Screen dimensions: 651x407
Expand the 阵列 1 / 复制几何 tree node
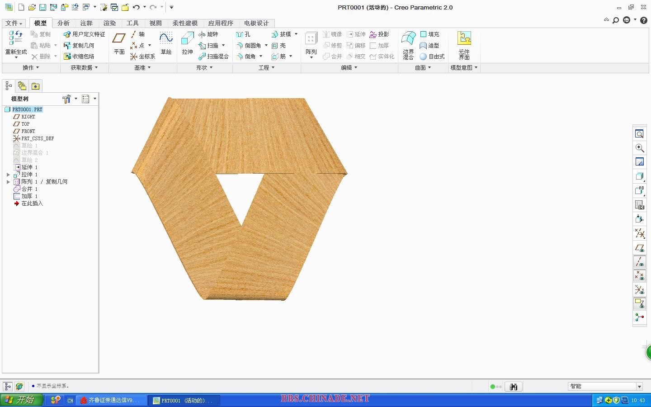click(8, 182)
